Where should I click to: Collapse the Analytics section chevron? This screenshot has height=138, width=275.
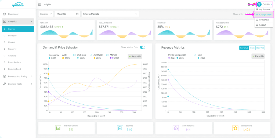[32, 22]
